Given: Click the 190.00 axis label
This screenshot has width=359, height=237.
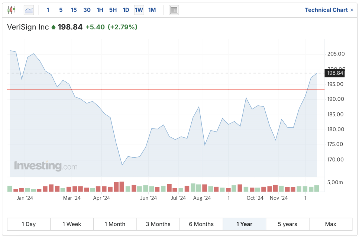Looking at the screenshot, I should (336, 99).
